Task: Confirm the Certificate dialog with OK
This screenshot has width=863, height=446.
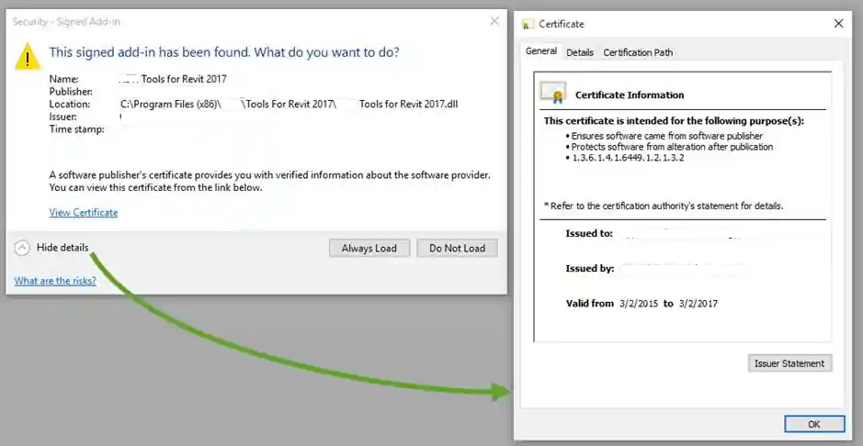Action: coord(813,424)
